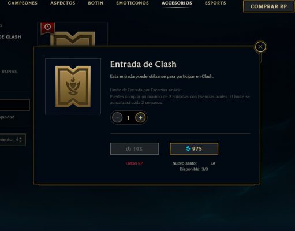Buy ticket for 975 Blue Essence
295x231 pixels.
tap(194, 148)
